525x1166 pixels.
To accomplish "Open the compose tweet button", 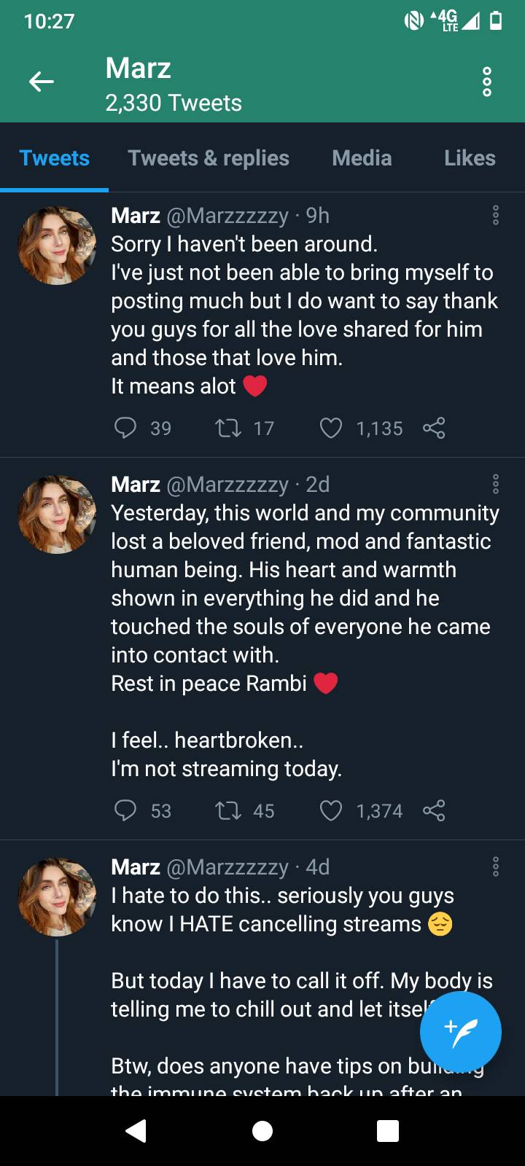I will tap(460, 1032).
